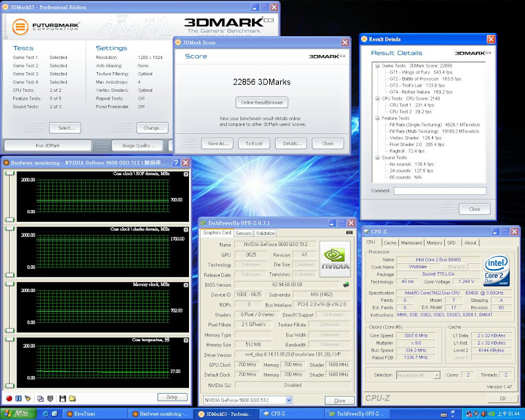Screen dimensions: 525x420
Task: Switch to the Sensors tab in GPU-Z
Action: (x=243, y=233)
